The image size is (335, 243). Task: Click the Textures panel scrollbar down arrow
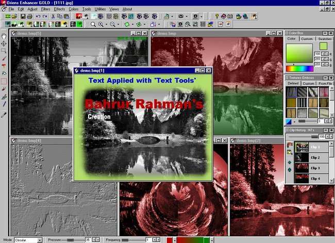click(x=331, y=115)
